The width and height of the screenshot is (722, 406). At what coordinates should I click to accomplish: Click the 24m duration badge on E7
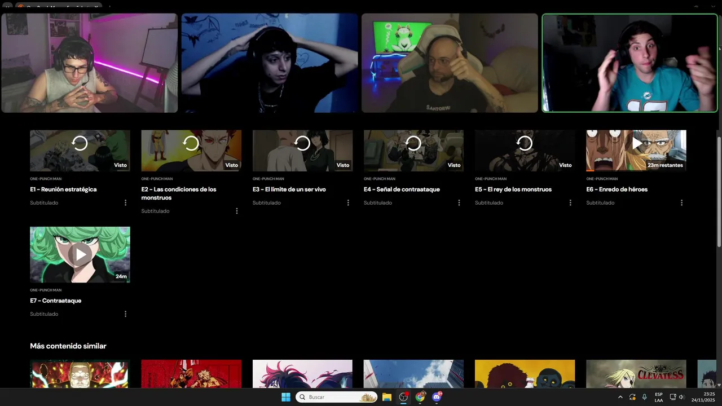(121, 276)
